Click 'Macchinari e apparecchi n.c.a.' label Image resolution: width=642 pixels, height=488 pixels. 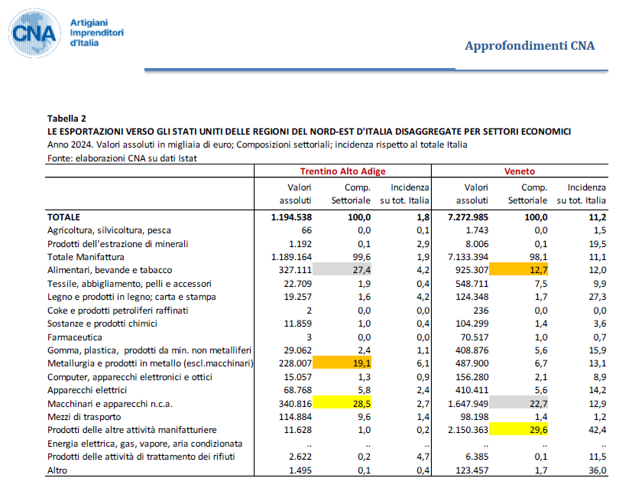coord(110,404)
